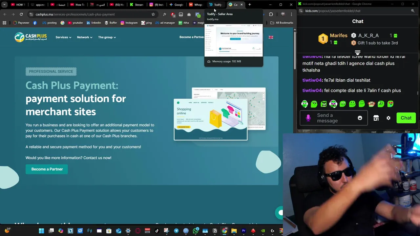420x236 pixels.
Task: Open Notion from the taskbar
Action: (215, 231)
